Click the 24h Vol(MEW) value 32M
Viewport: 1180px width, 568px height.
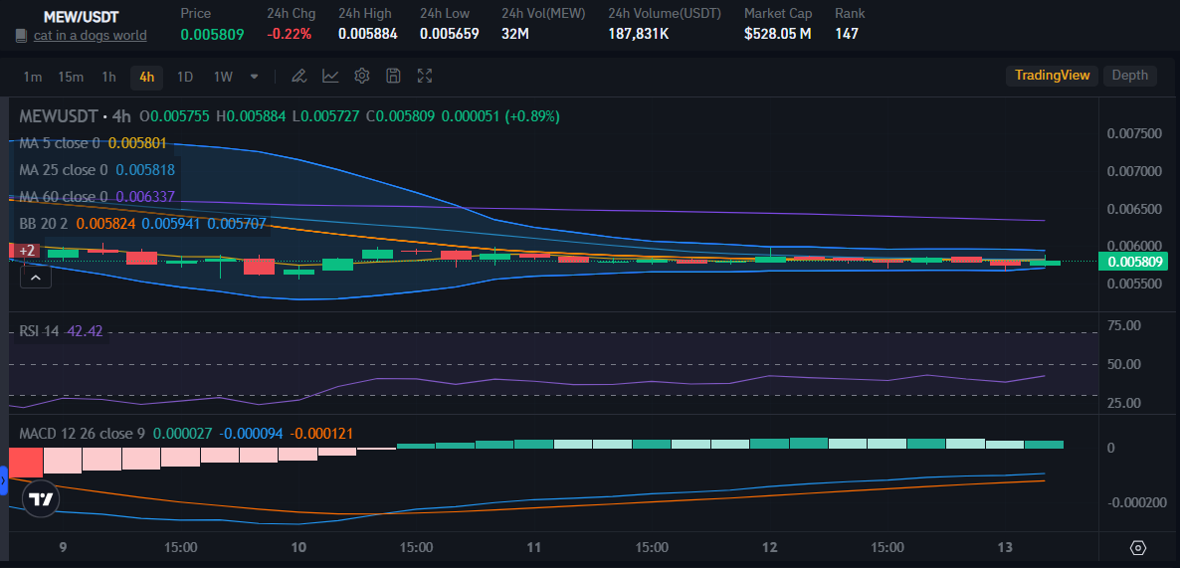pos(514,34)
